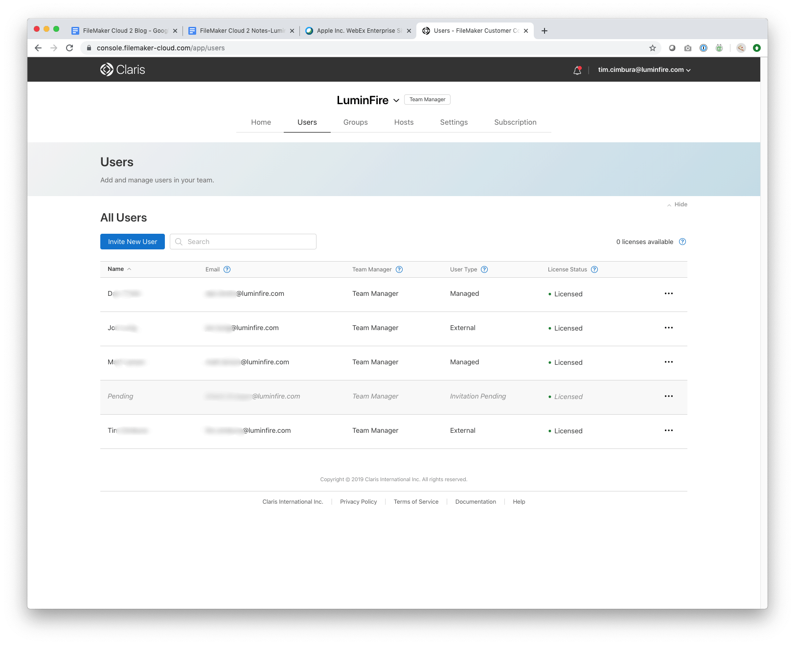The height and width of the screenshot is (645, 795).
Task: Open the Team Manager column help tooltip
Action: pyautogui.click(x=399, y=269)
